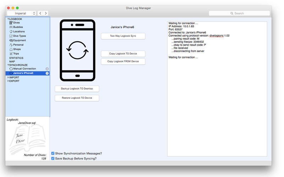The image size is (284, 177).
Task: Uncheck Save Backup Before Syncing
Action: tap(53, 159)
